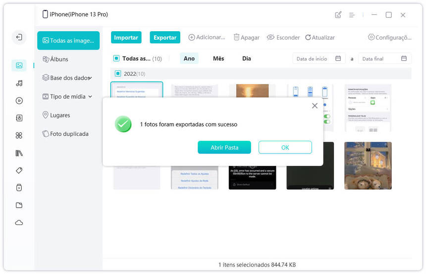Toggle the 2022 group checkbox
This screenshot has height=274, width=426.
pyautogui.click(x=118, y=74)
